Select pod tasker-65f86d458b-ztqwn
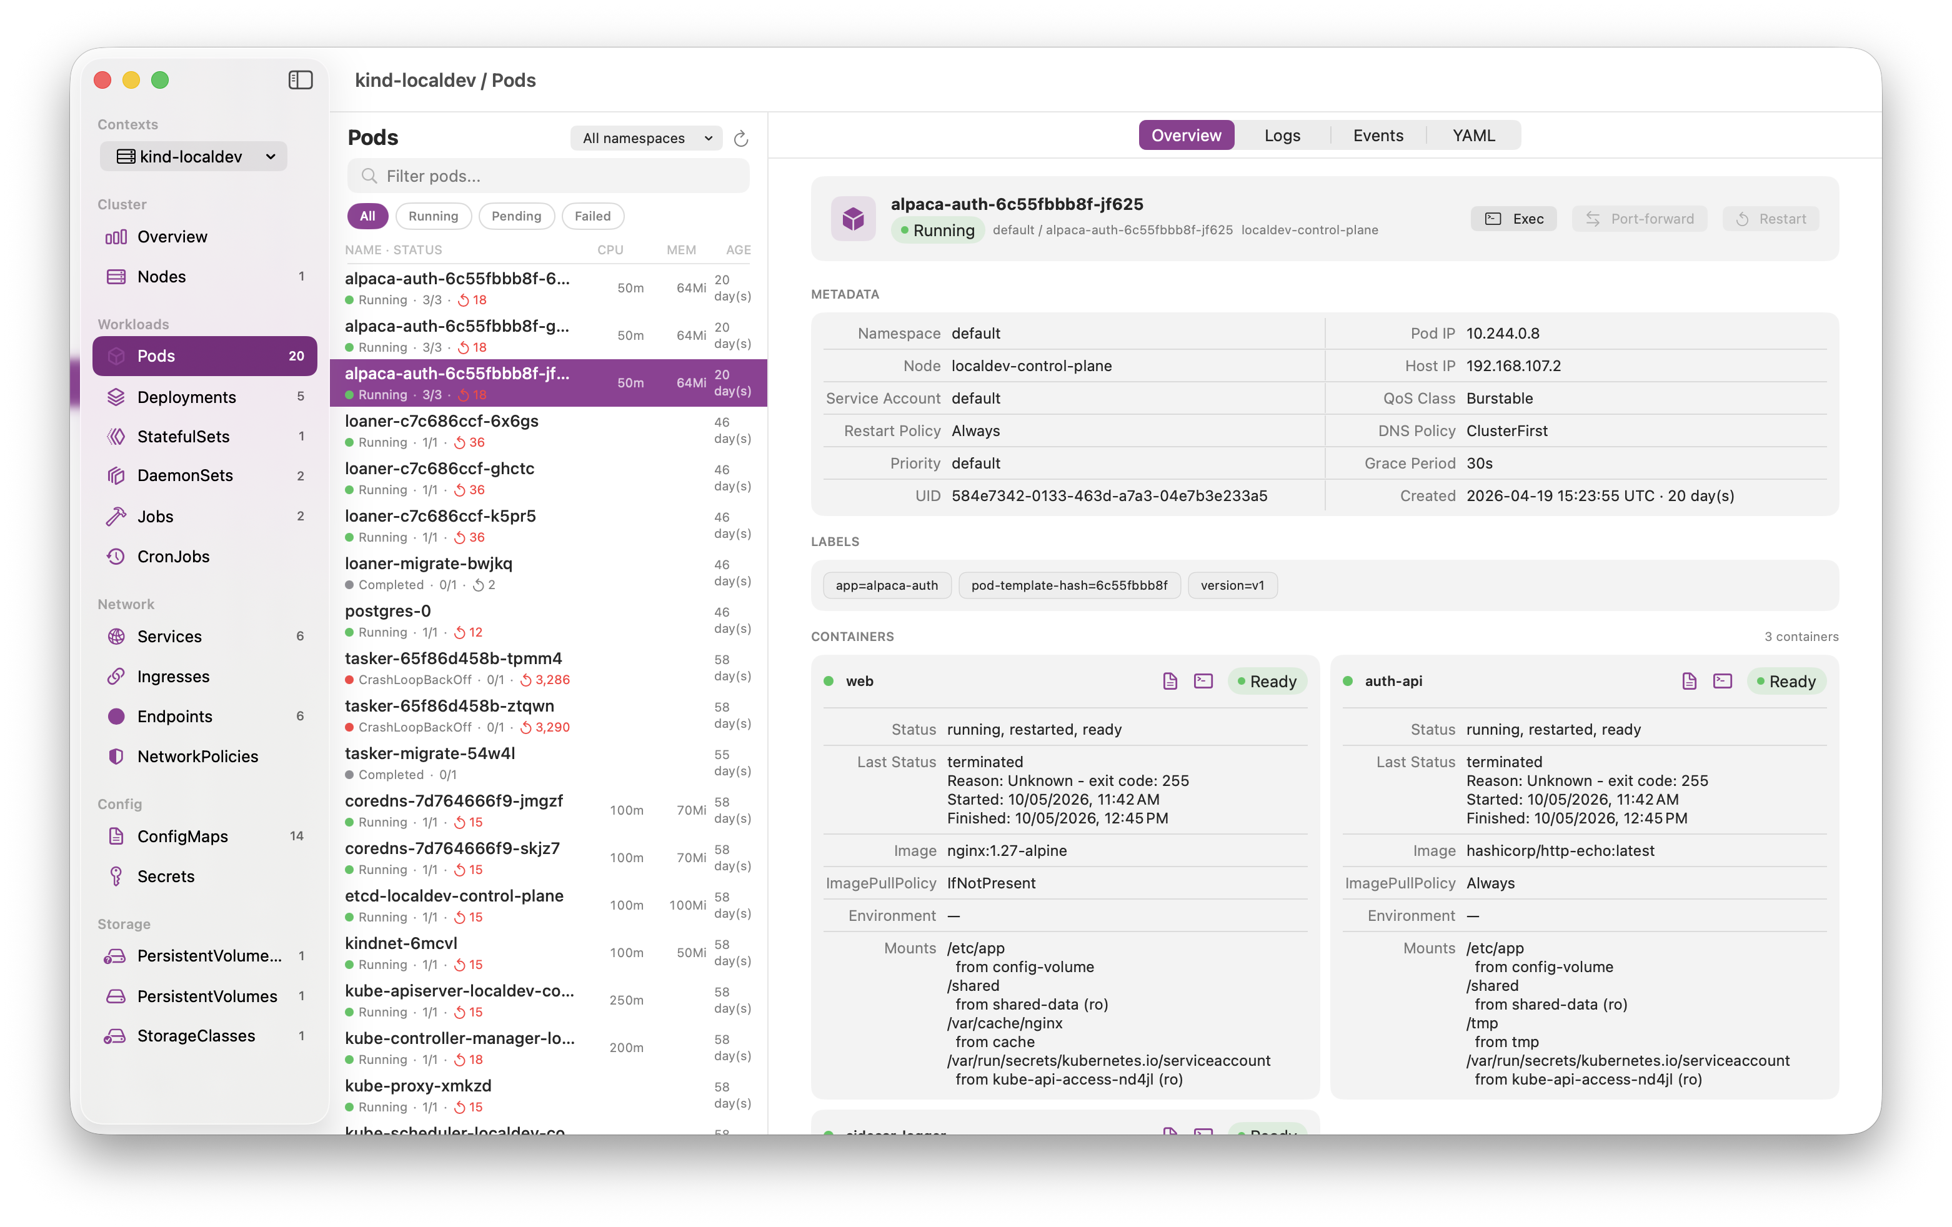1952x1227 pixels. tap(548, 715)
